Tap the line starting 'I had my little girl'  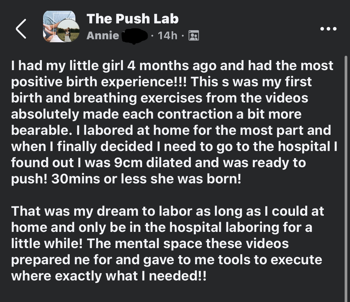172,66
